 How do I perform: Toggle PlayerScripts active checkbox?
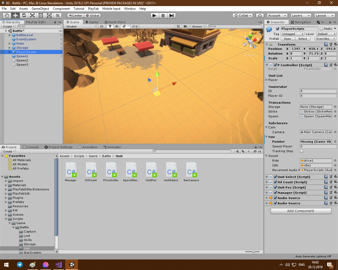point(278,29)
